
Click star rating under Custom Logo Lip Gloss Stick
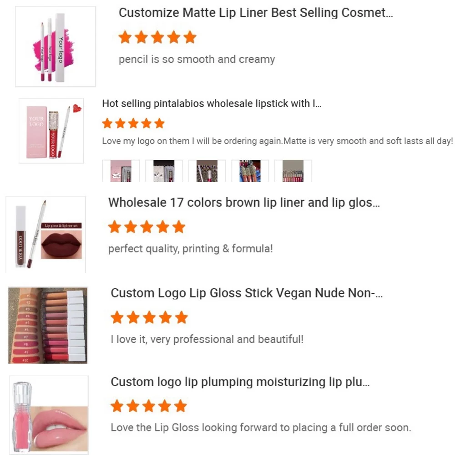click(149, 317)
